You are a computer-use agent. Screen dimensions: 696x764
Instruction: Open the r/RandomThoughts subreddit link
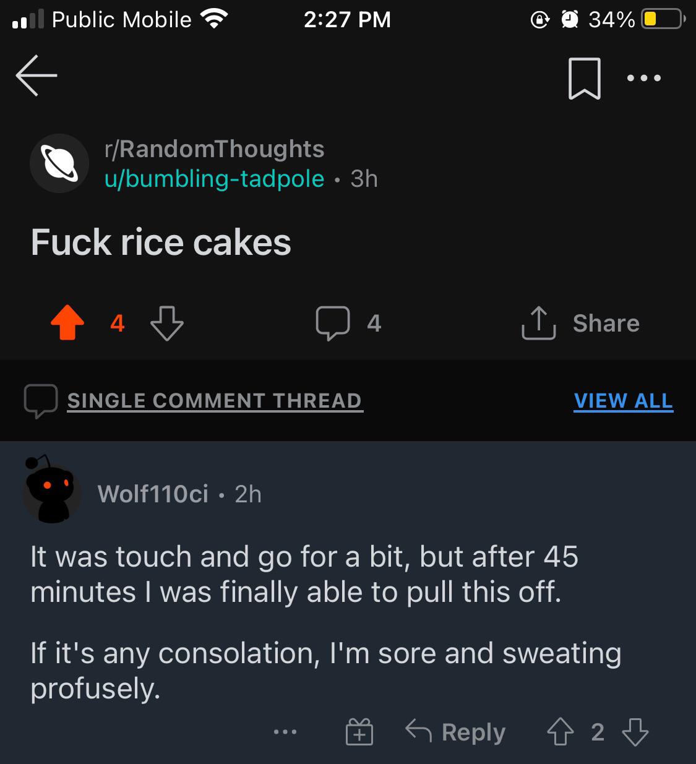[x=214, y=149]
